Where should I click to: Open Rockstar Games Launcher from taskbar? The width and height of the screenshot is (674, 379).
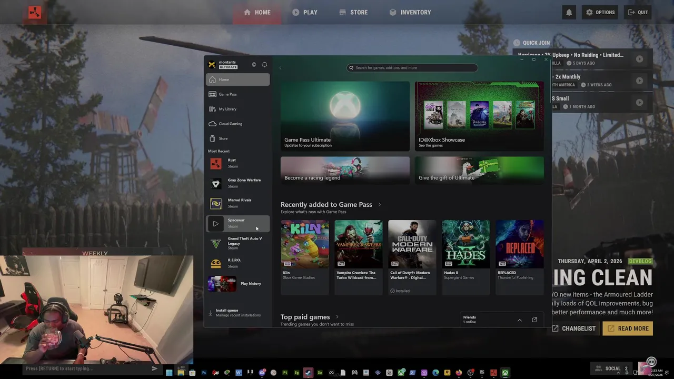click(448, 373)
